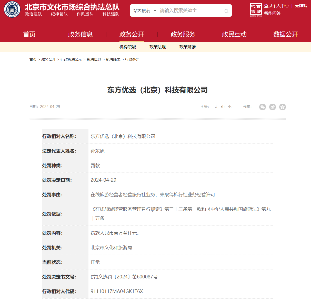Screen dimensions: 311x304
Task: Open the 政务公开 navigation item
Action: [x=132, y=34]
